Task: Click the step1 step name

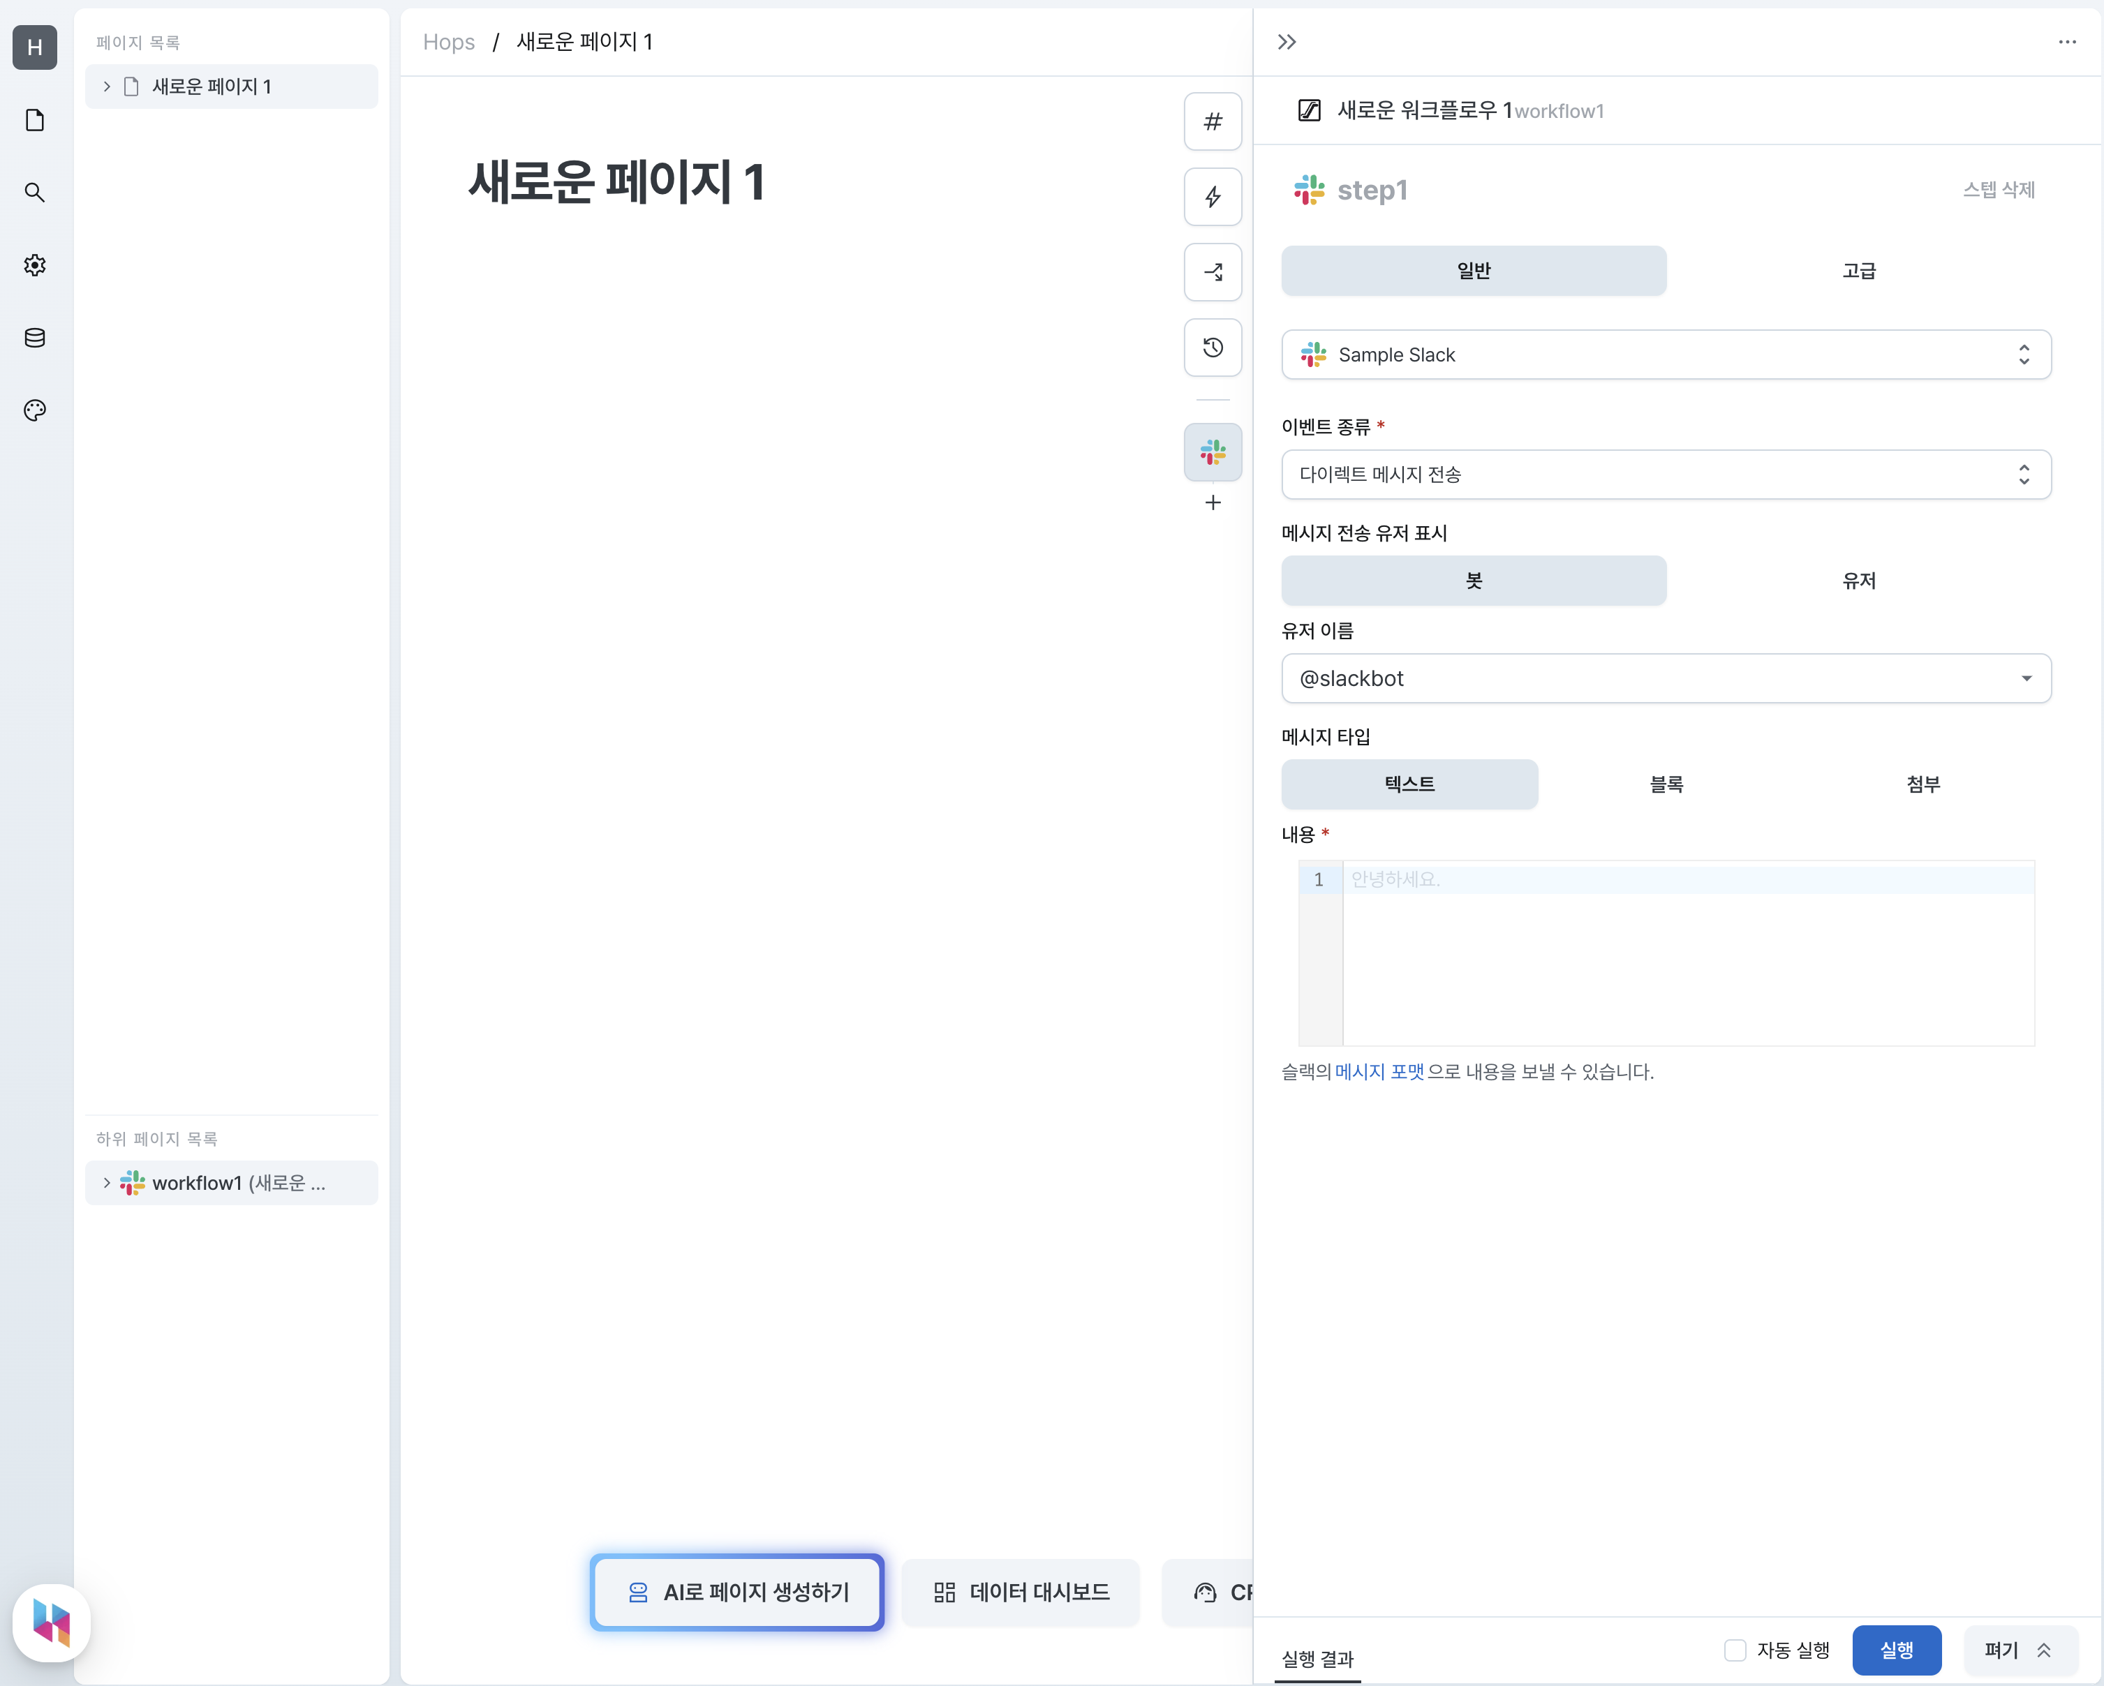Action: (1372, 191)
